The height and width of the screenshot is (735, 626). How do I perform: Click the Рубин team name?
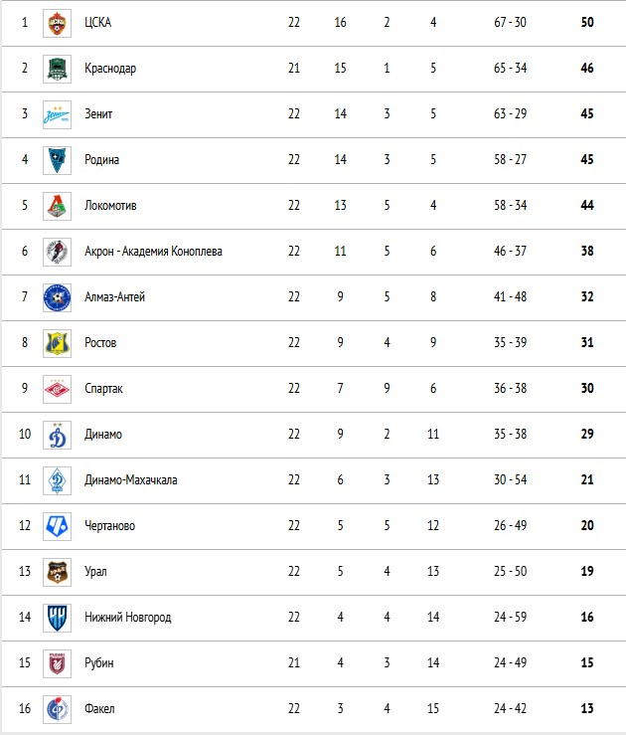[98, 662]
